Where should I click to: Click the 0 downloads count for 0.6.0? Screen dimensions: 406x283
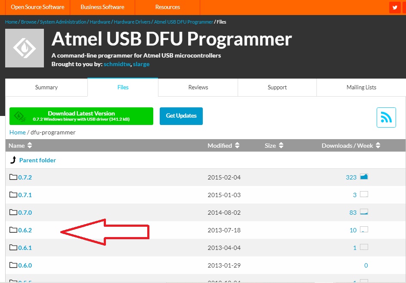[x=366, y=265]
